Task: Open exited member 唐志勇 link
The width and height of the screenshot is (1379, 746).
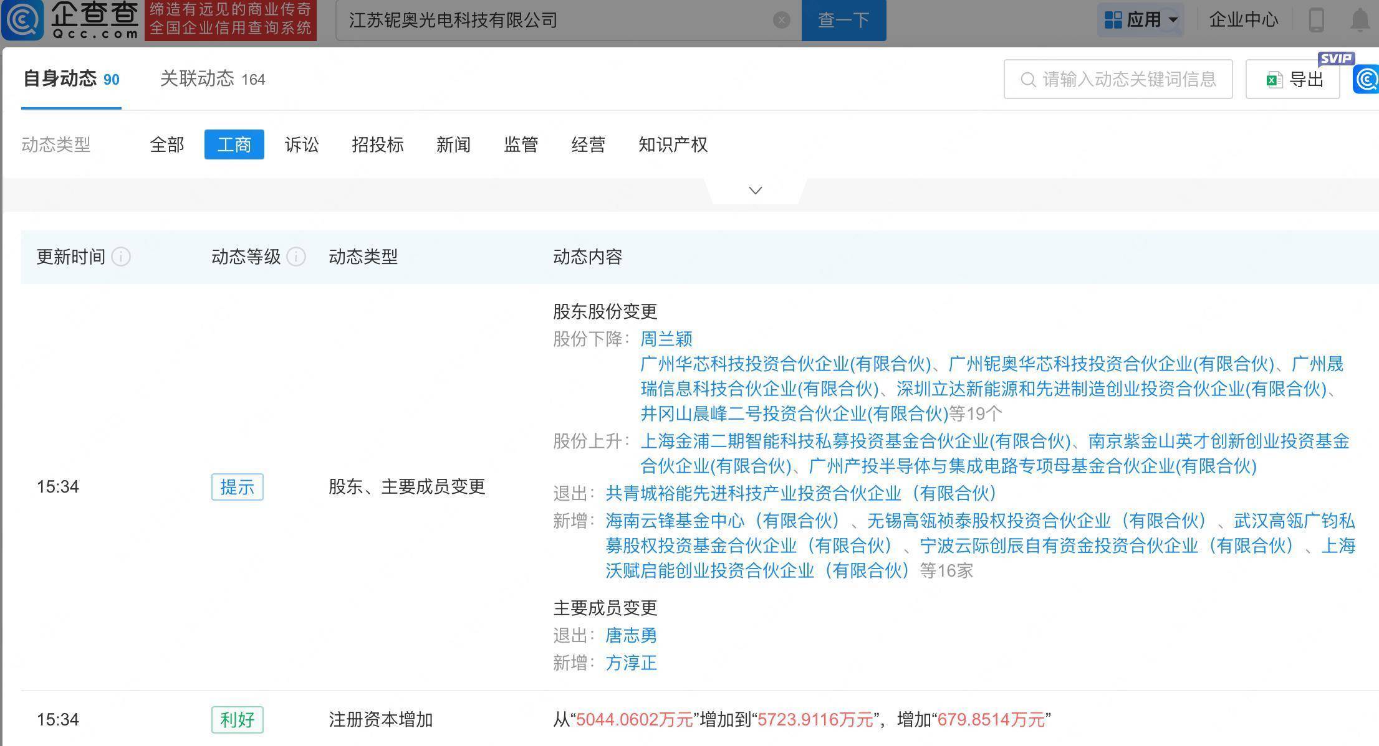Action: point(632,635)
